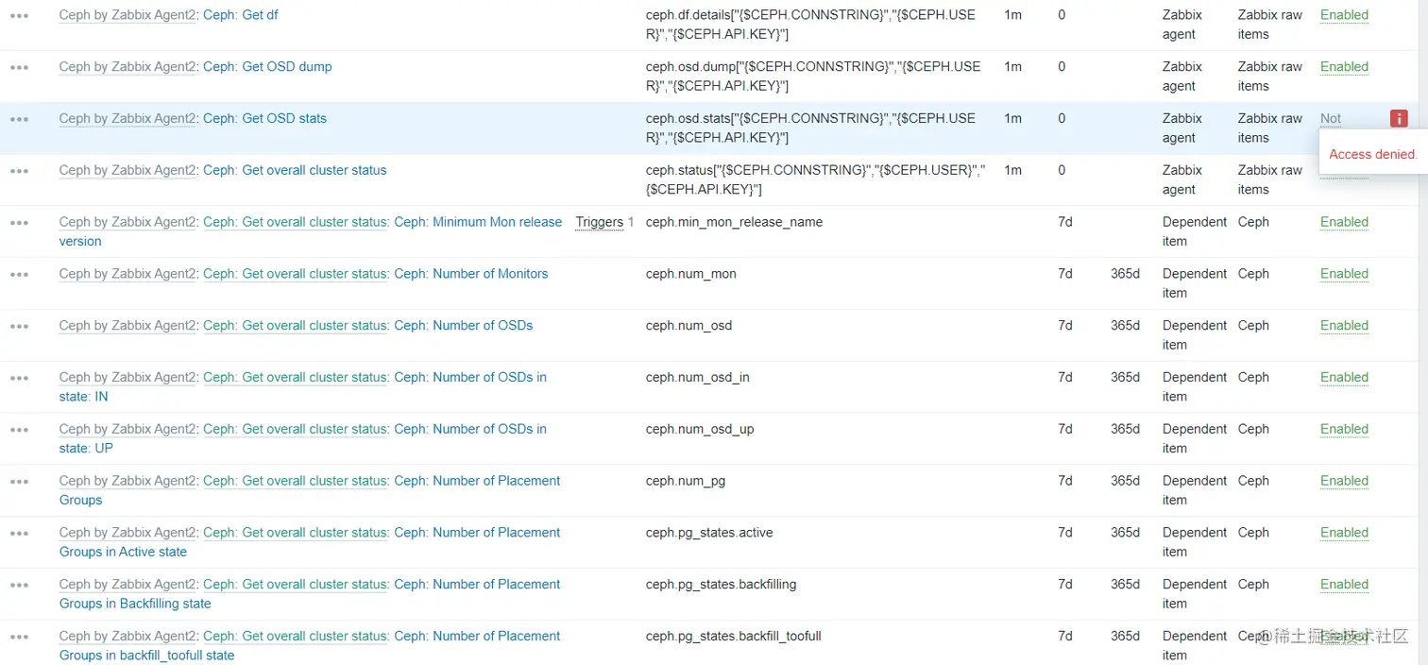
Task: Open three-dot menu for OSDs in state: UP
Action: 20,430
